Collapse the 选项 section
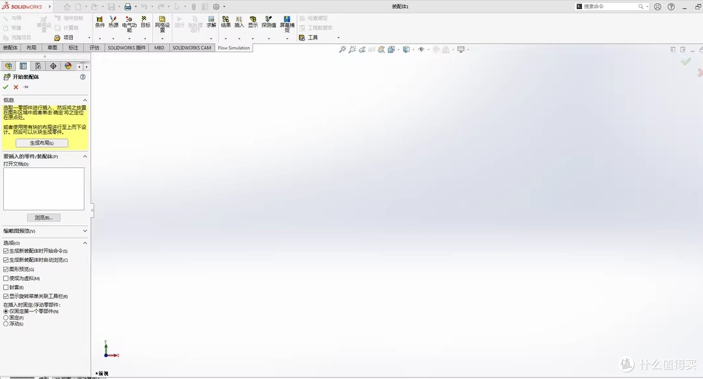This screenshot has width=703, height=379. click(x=85, y=243)
